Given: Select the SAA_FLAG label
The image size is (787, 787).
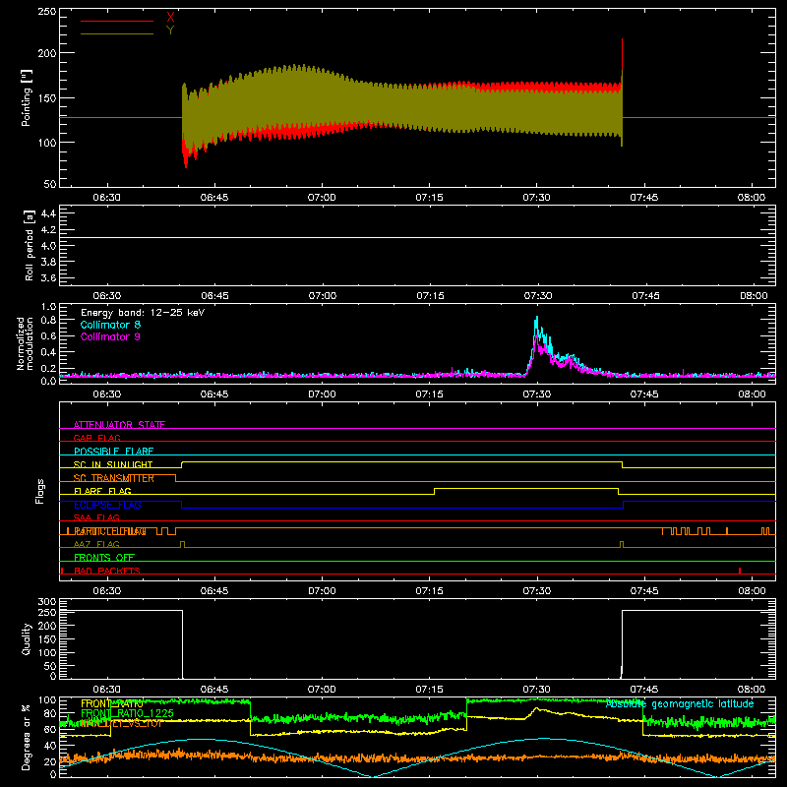Looking at the screenshot, I should click(96, 517).
